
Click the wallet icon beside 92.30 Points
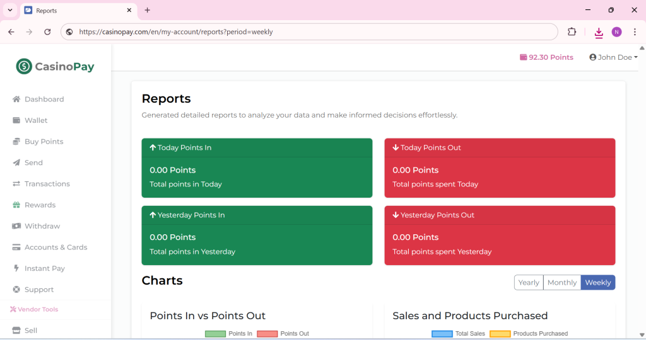tap(523, 57)
